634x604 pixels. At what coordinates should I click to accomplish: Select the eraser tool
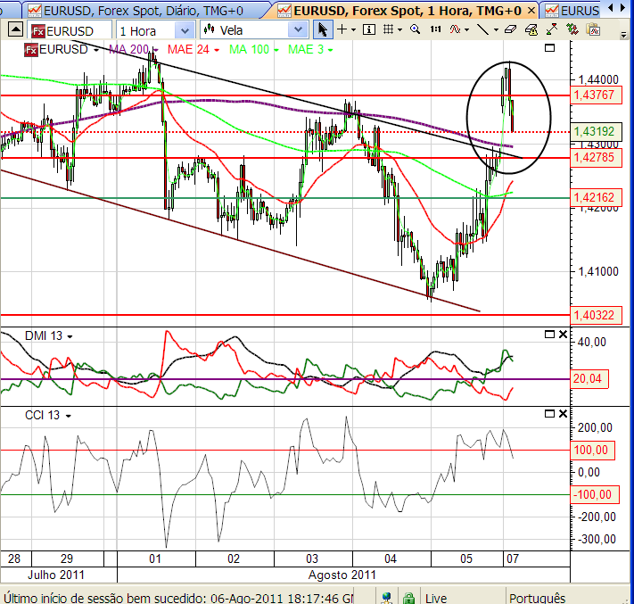[x=511, y=29]
